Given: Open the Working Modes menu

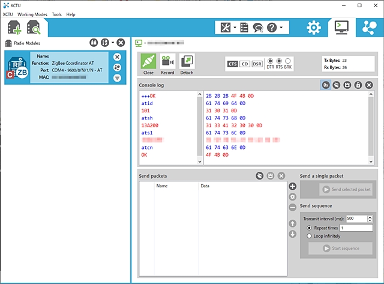Looking at the screenshot, I should point(32,14).
